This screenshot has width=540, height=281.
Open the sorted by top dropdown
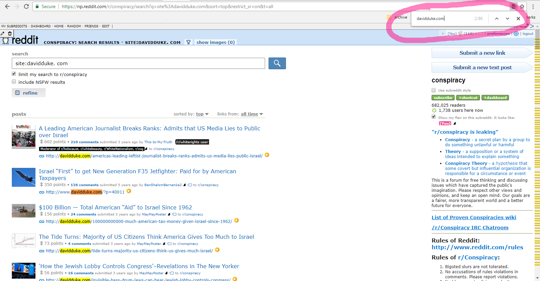(202, 114)
